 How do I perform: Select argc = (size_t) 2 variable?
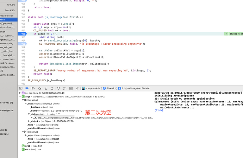pos(33,146)
